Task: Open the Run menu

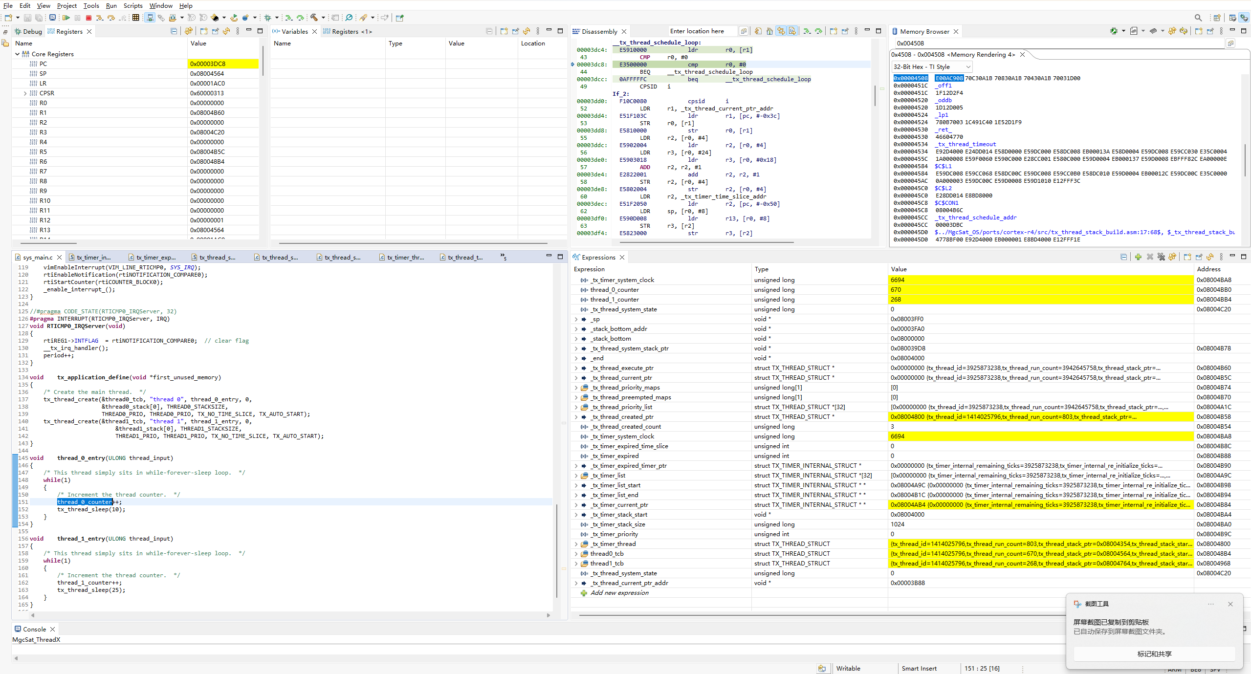Action: (x=111, y=5)
